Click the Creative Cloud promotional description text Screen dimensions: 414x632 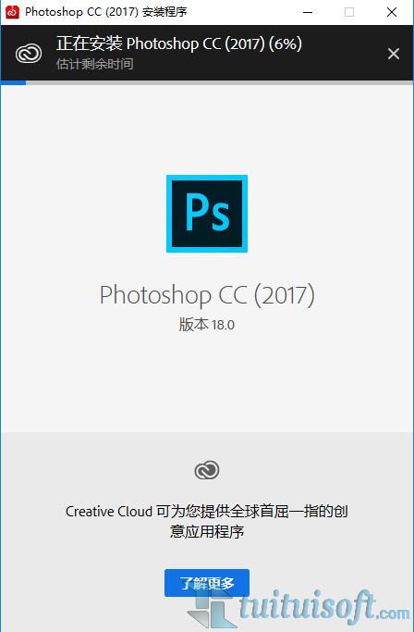coord(207,521)
